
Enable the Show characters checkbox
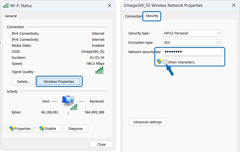pyautogui.click(x=165, y=62)
